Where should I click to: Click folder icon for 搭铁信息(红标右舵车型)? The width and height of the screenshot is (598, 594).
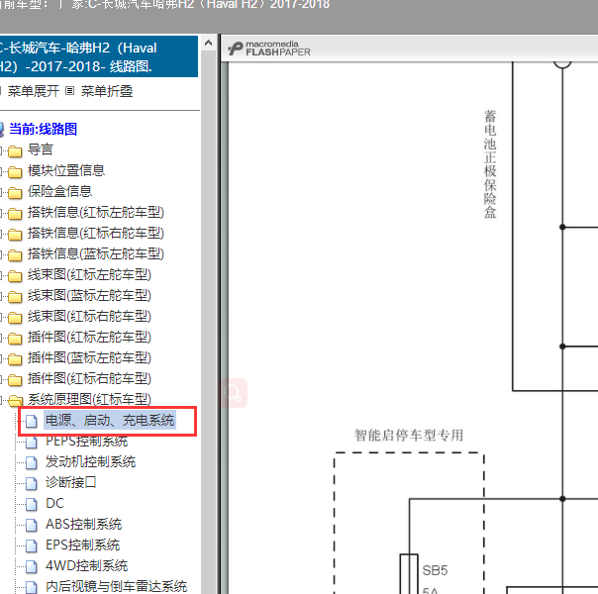tap(15, 235)
